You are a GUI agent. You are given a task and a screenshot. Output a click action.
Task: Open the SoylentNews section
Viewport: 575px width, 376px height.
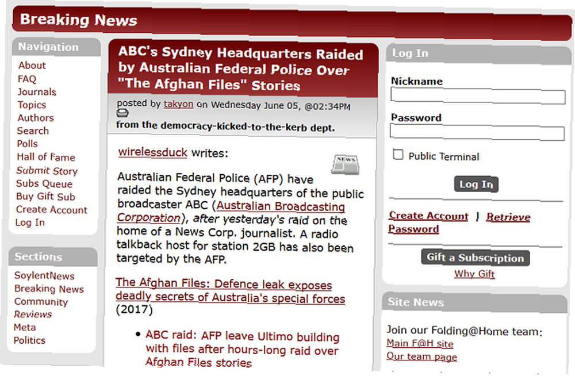(44, 275)
